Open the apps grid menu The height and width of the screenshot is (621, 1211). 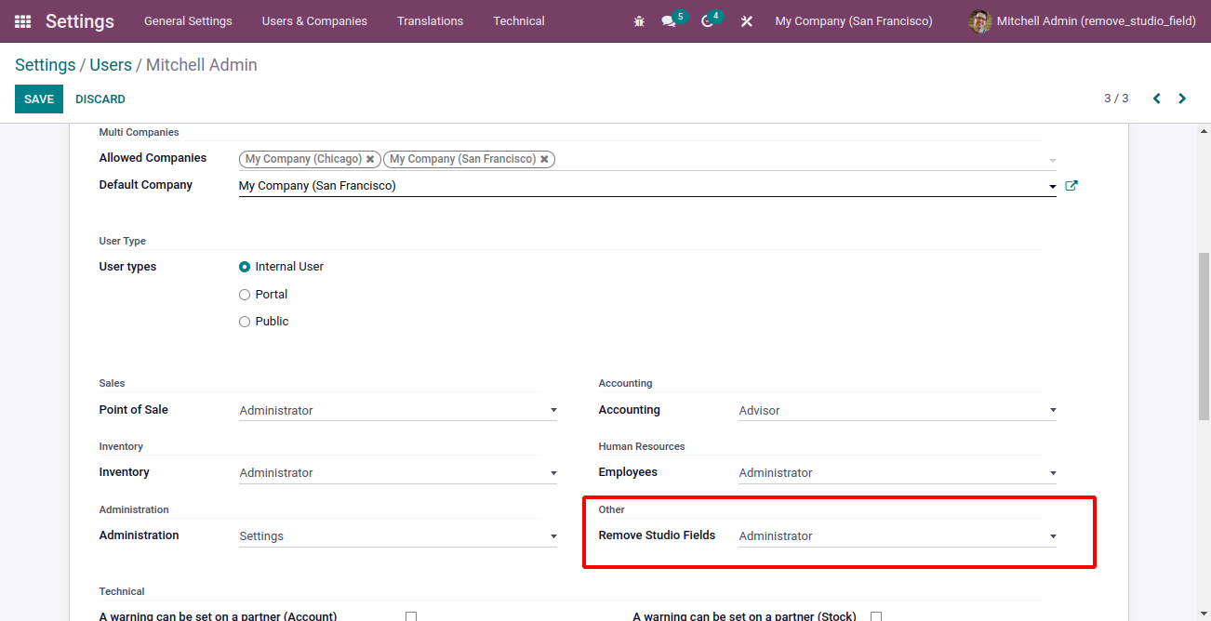coord(22,21)
